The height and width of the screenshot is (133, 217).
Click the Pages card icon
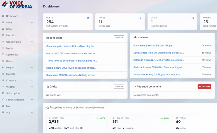(141, 18)
